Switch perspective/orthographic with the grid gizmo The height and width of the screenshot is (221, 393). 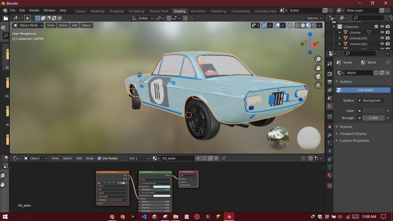pos(318,85)
